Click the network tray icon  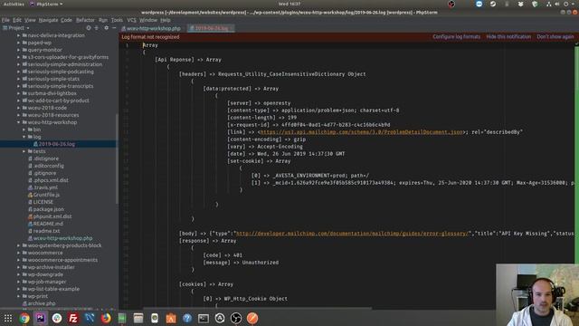[549, 4]
